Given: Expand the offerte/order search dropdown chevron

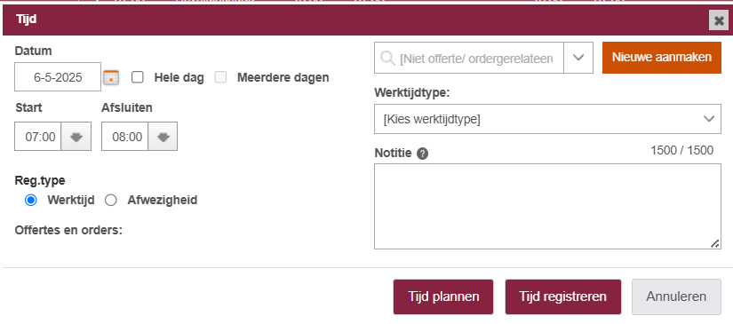Looking at the screenshot, I should pos(578,58).
